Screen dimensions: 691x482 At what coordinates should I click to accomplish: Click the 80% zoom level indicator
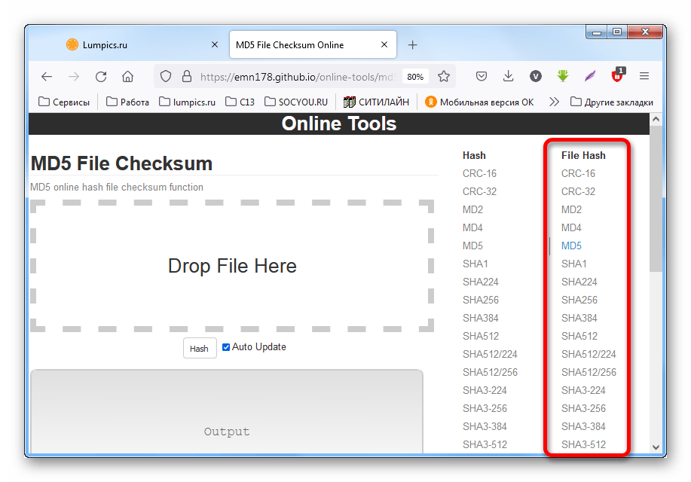coord(414,77)
